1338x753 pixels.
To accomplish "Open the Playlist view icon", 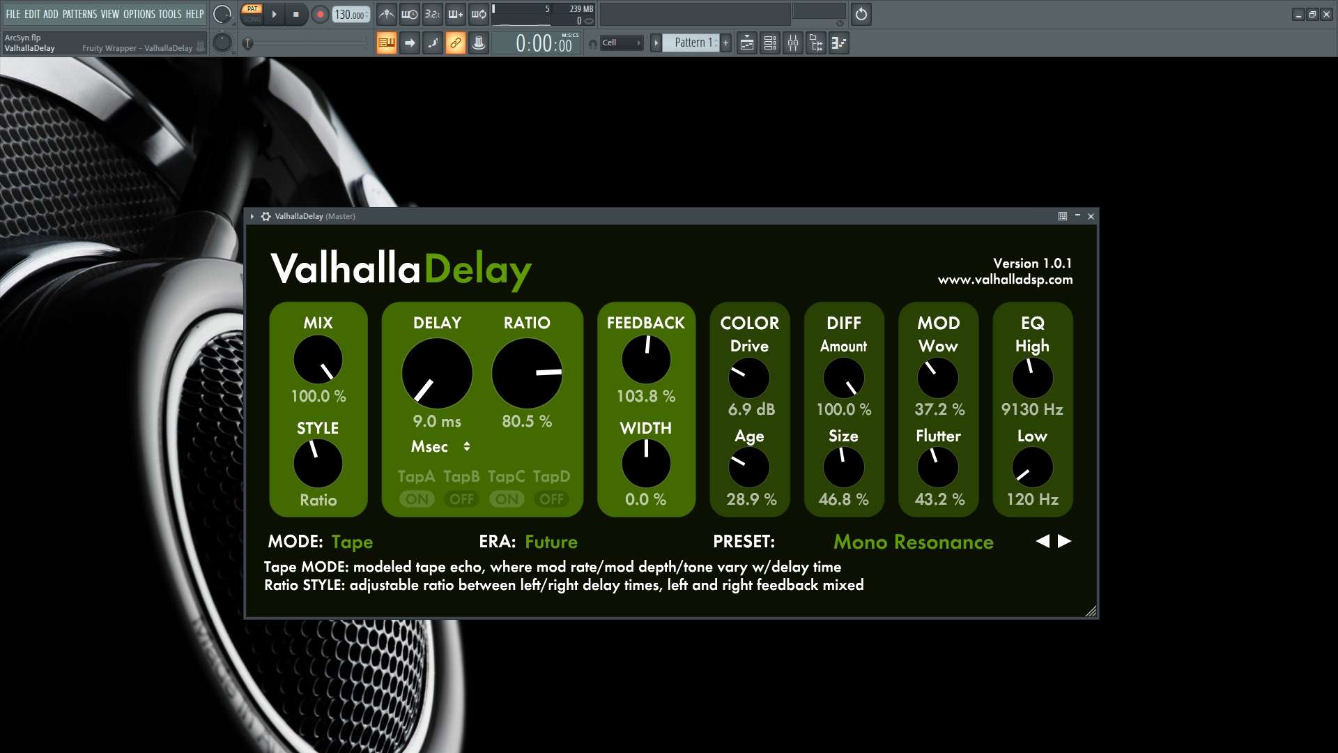I will (747, 43).
